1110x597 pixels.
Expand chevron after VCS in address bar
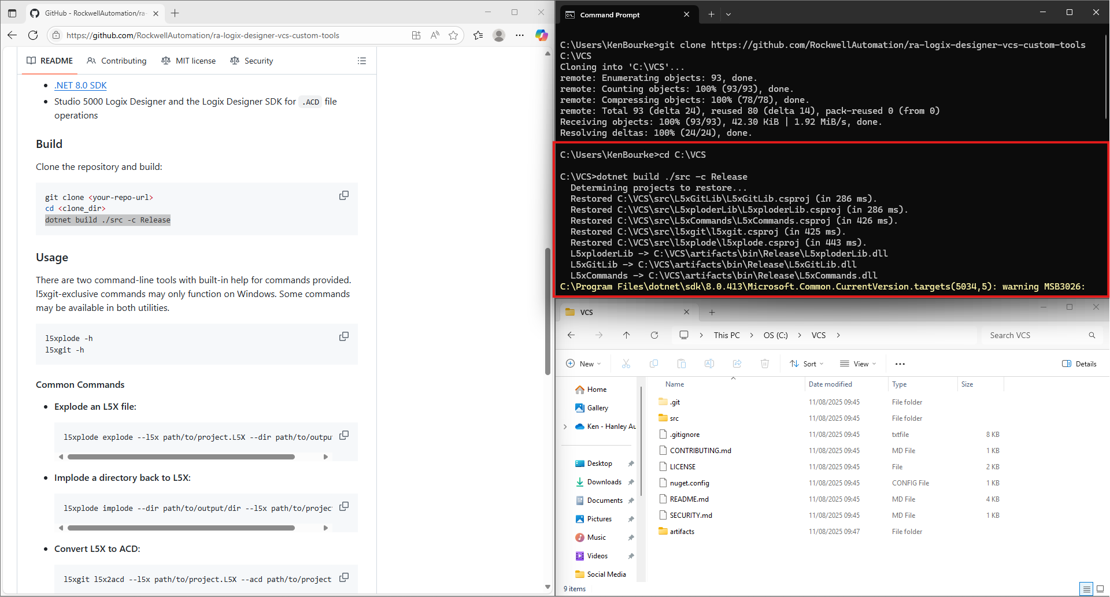(x=838, y=335)
